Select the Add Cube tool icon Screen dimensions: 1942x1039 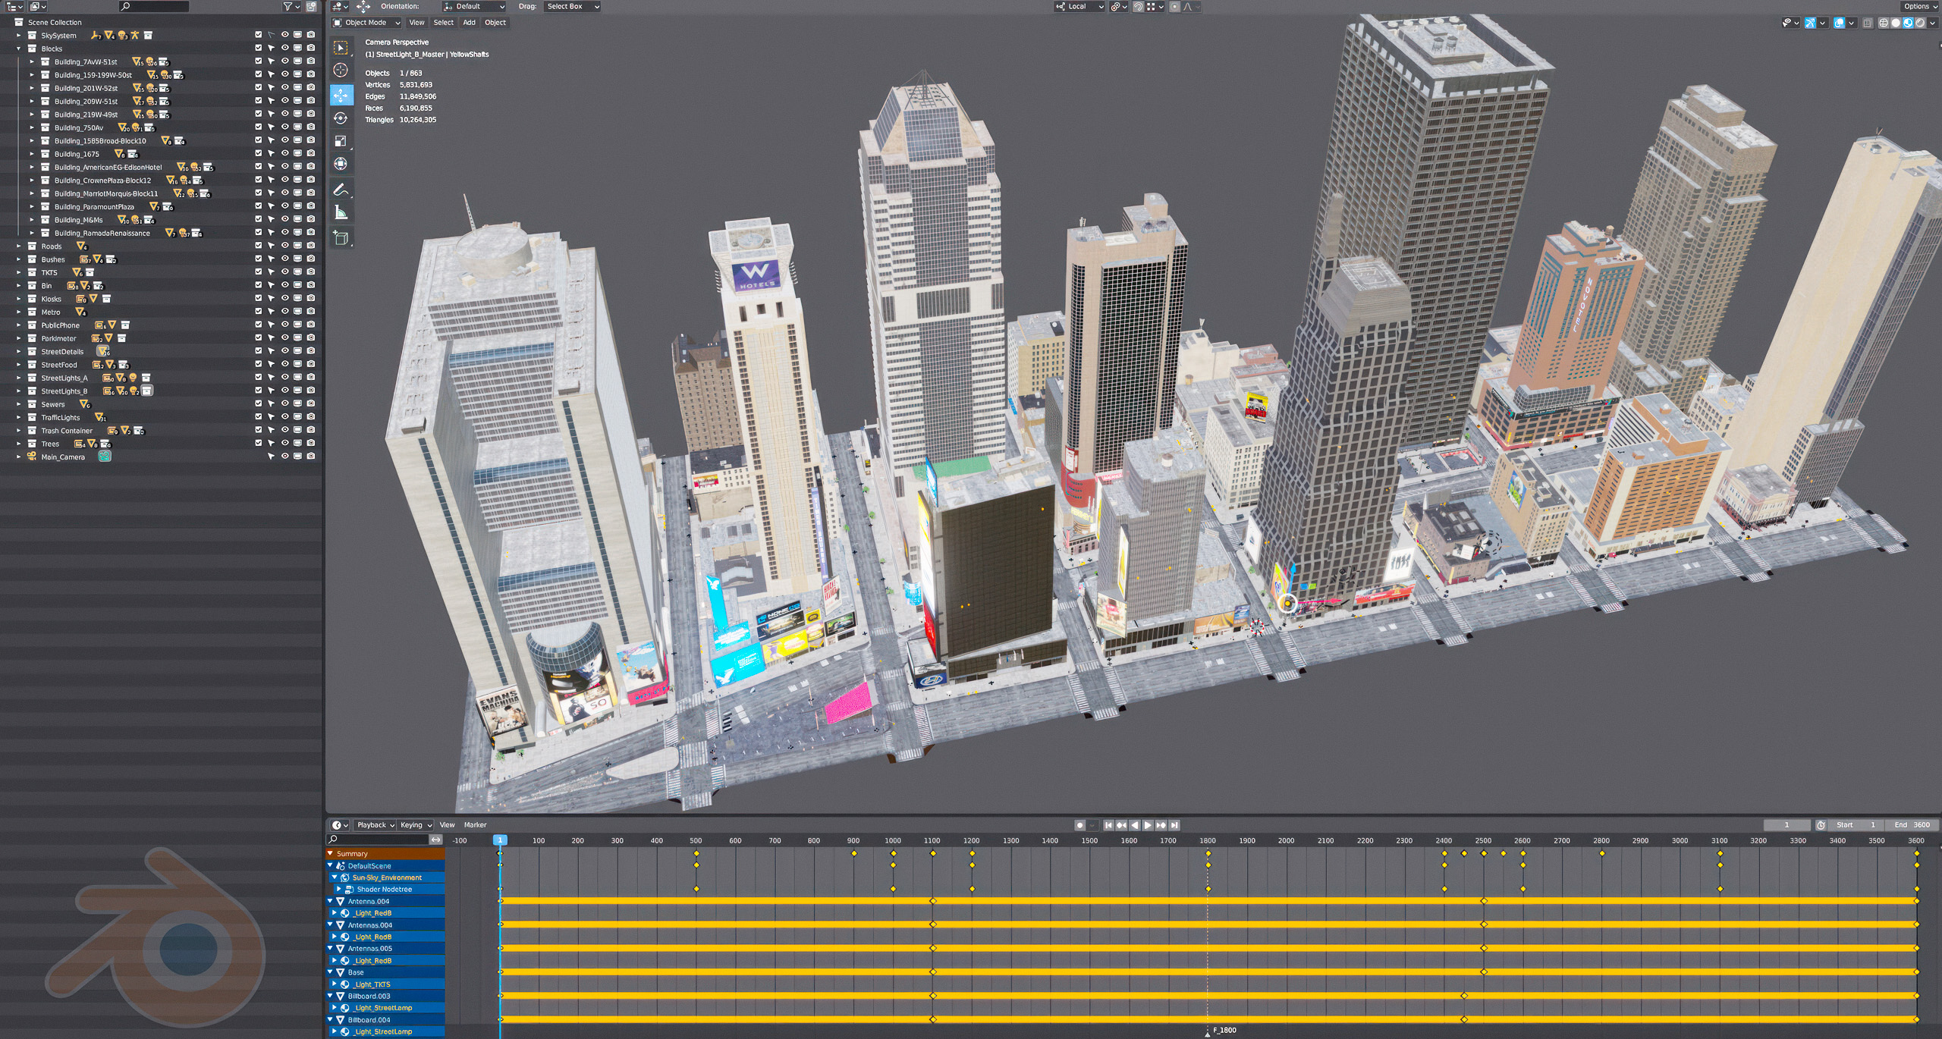[341, 238]
